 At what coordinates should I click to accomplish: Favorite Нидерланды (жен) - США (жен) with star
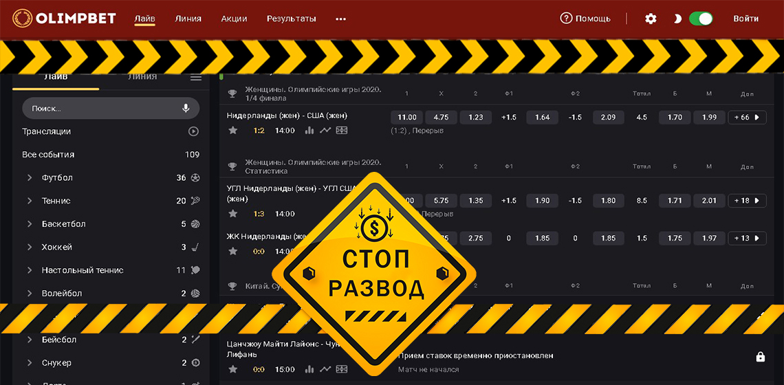pos(232,131)
